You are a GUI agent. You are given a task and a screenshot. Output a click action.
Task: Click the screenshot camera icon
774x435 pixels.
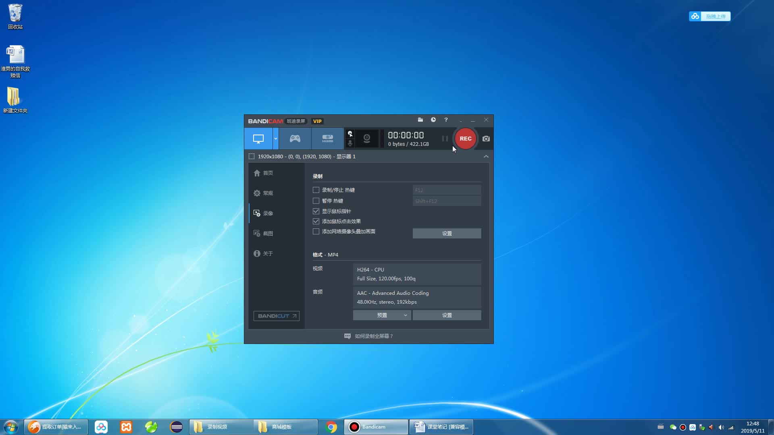(485, 139)
